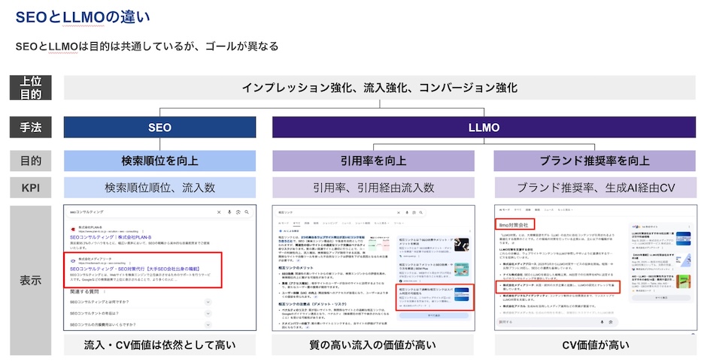Click the 'ブランド推奨率、生成AI経由CV' KPI cell
Image resolution: width=707 pixels, height=364 pixels.
pyautogui.click(x=595, y=188)
